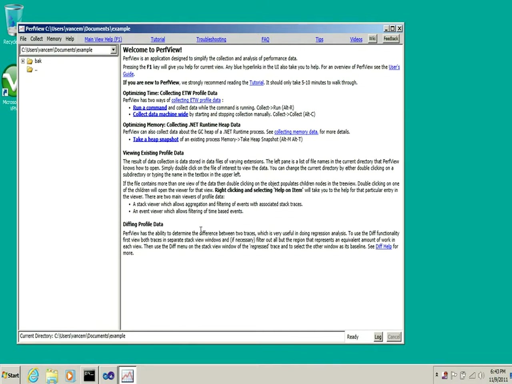Screen dimensions: 512x384
Task: Open the Memory menu
Action: [x=54, y=39]
